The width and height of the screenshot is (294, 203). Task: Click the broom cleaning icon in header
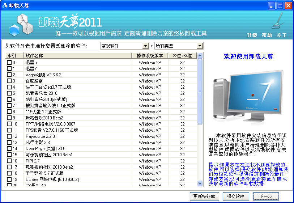(x=278, y=21)
